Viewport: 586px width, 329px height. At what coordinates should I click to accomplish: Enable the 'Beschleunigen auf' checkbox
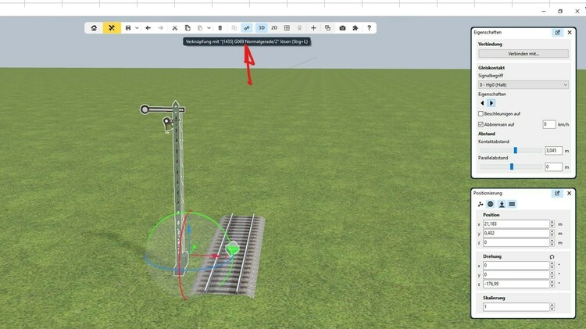[481, 113]
